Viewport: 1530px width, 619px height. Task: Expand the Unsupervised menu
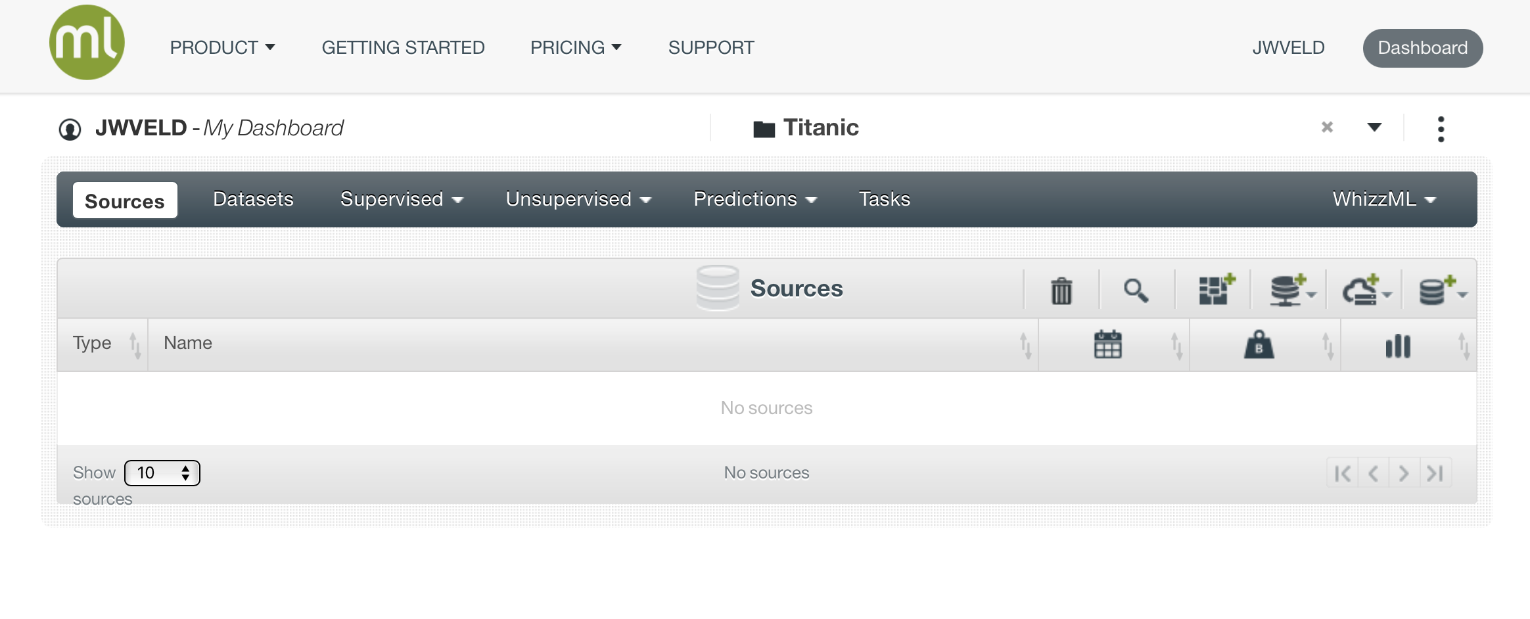tap(578, 199)
